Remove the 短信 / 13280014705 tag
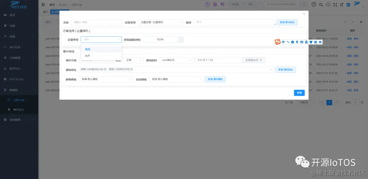The image size is (368, 179). tap(132, 69)
